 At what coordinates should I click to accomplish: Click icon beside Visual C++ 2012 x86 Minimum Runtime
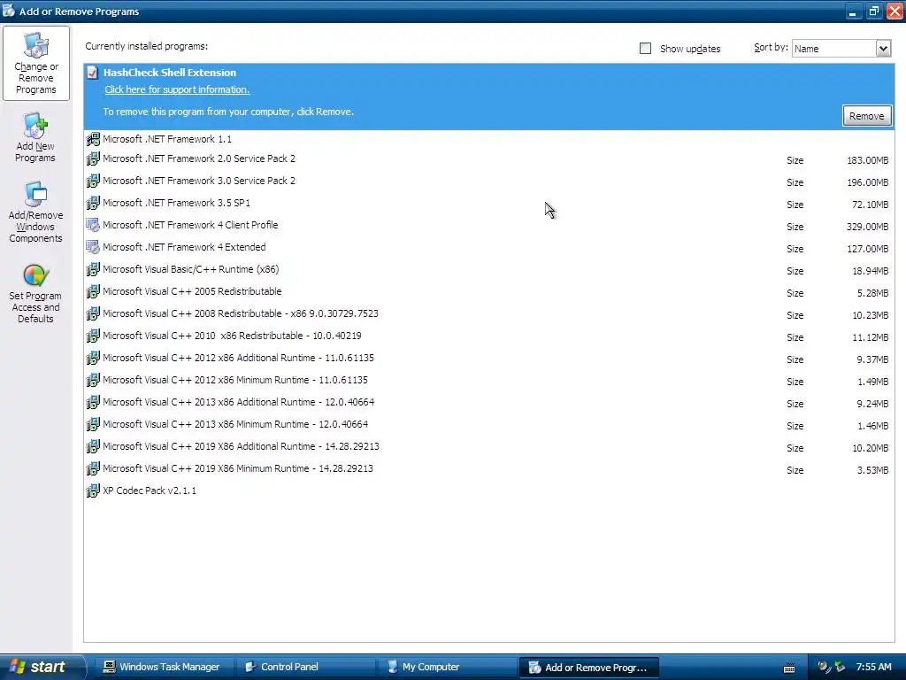[x=92, y=380]
